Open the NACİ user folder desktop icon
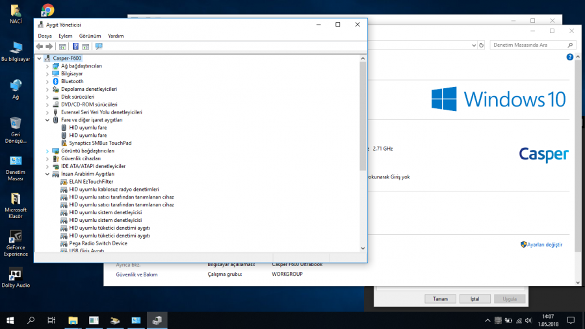The width and height of the screenshot is (585, 329). 16,14
